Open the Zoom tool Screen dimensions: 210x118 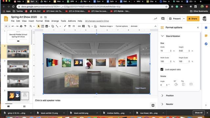click(x=31, y=26)
